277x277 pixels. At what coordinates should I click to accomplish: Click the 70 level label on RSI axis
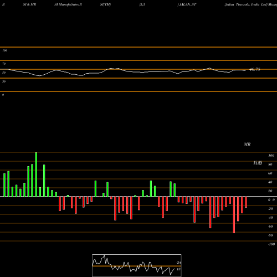pyautogui.click(x=4, y=64)
